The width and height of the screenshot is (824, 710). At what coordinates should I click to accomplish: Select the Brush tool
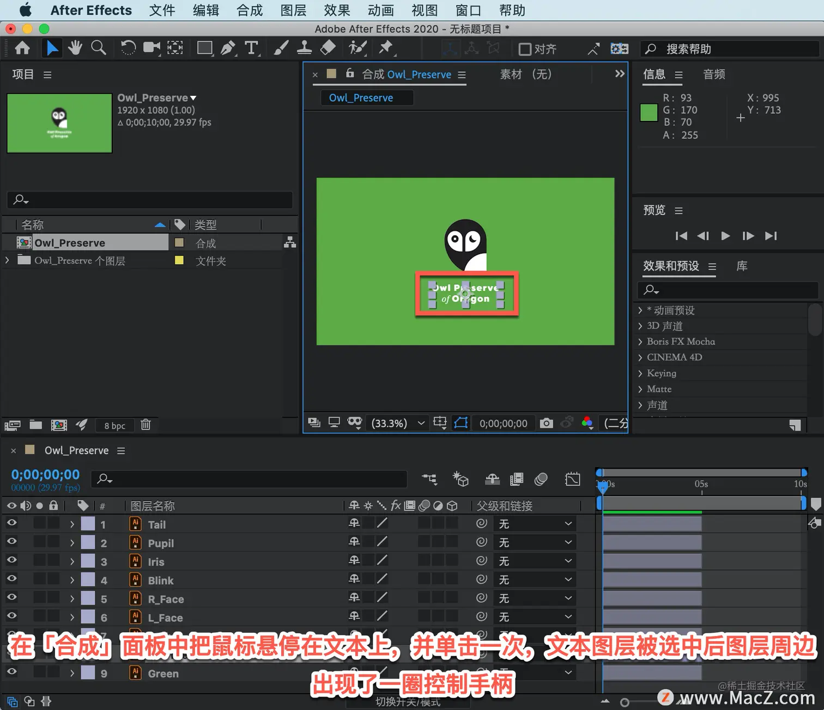[x=281, y=48]
